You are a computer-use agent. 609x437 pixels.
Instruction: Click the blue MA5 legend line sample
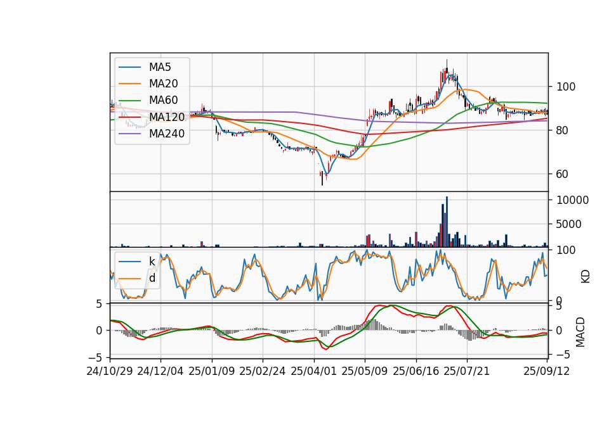129,68
